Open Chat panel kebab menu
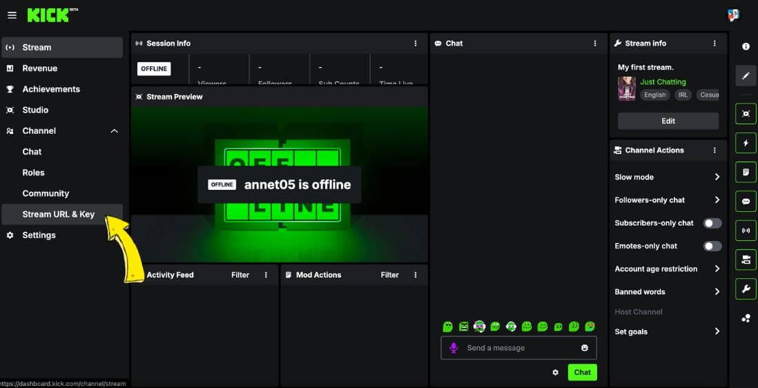 (595, 43)
